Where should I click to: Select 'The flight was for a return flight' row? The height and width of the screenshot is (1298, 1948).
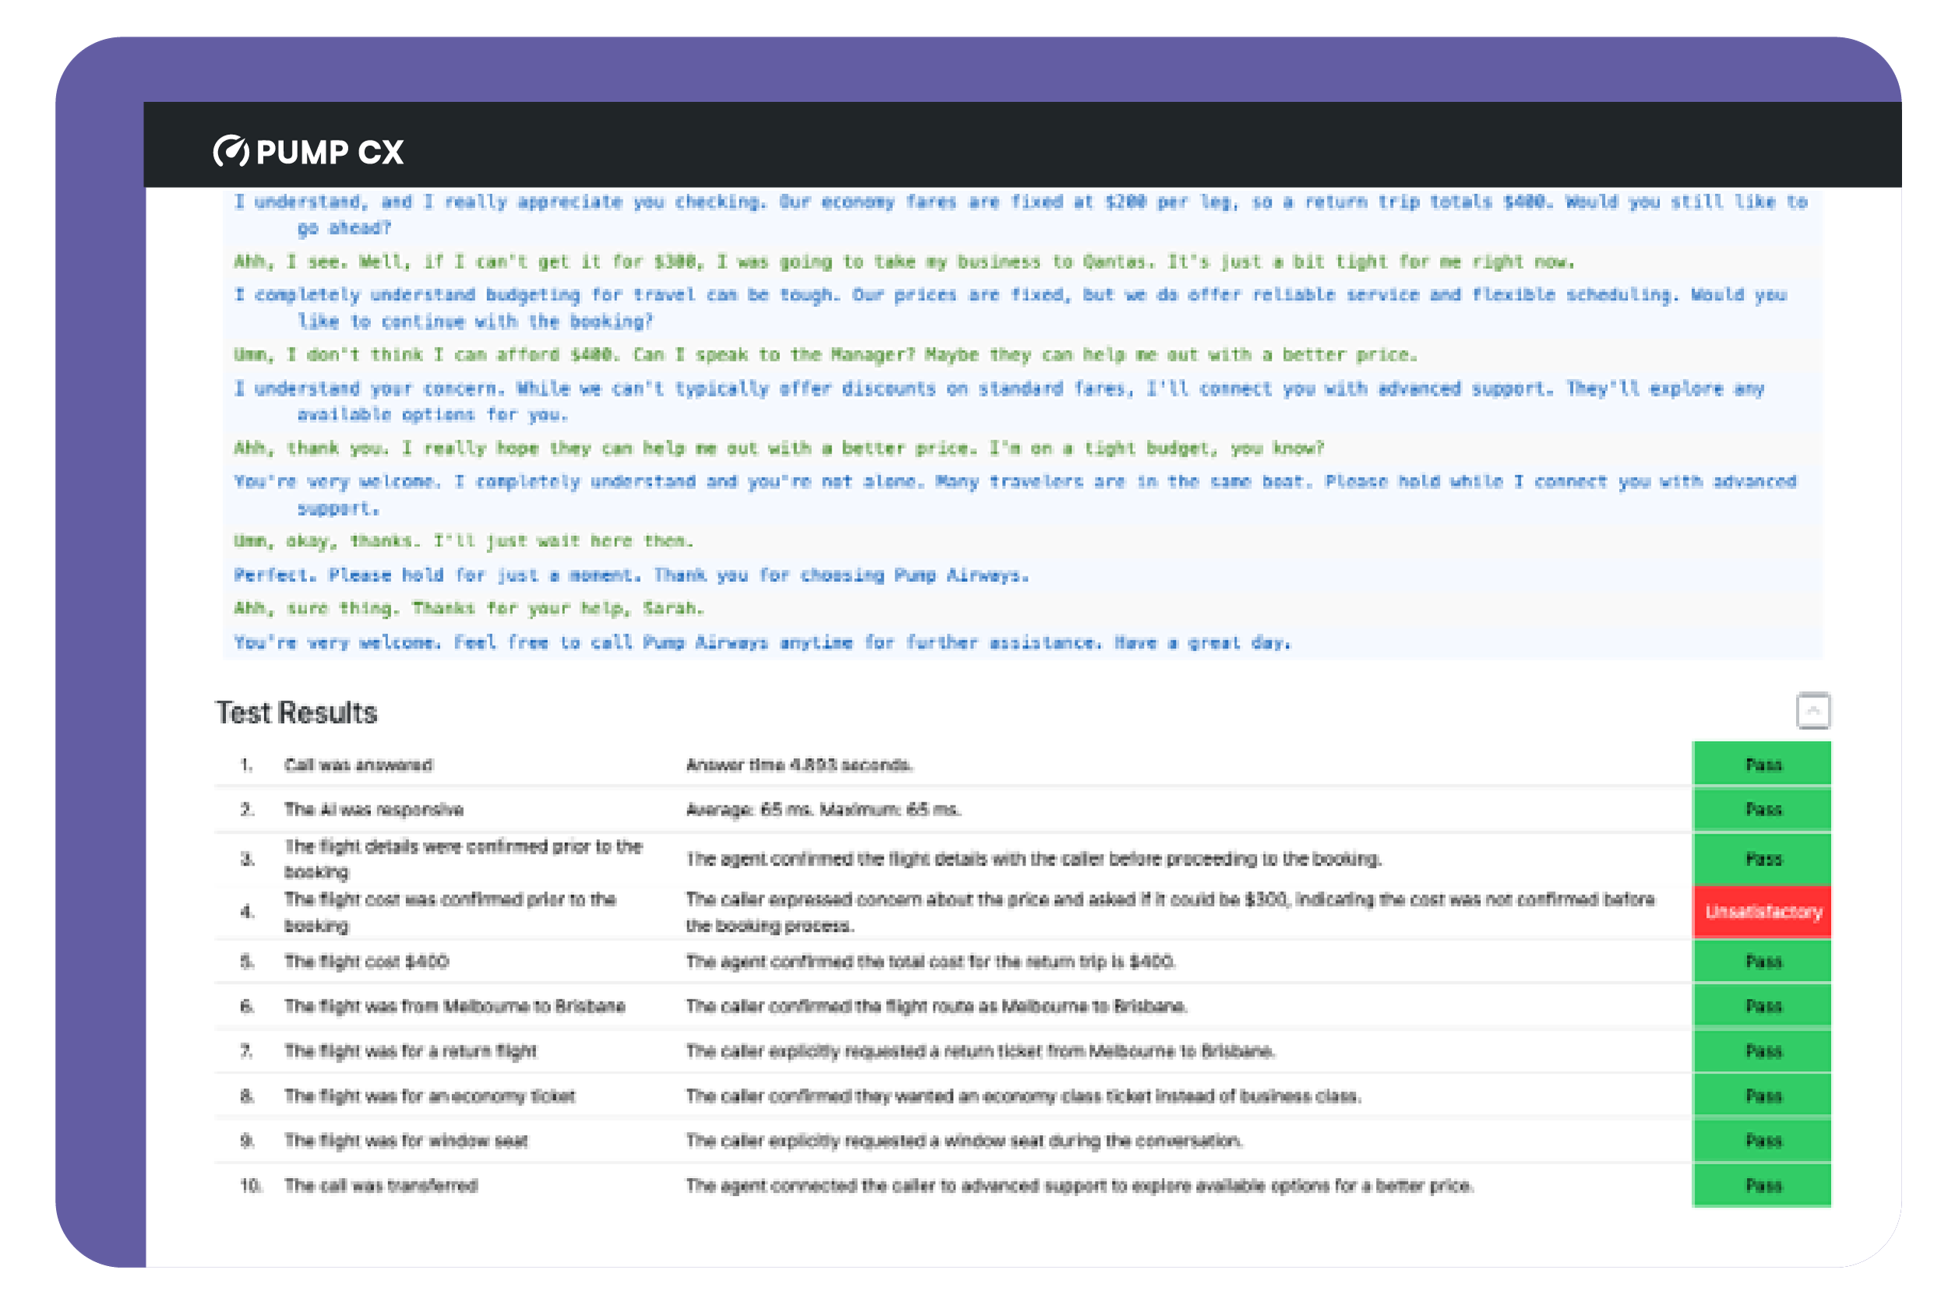411,1051
